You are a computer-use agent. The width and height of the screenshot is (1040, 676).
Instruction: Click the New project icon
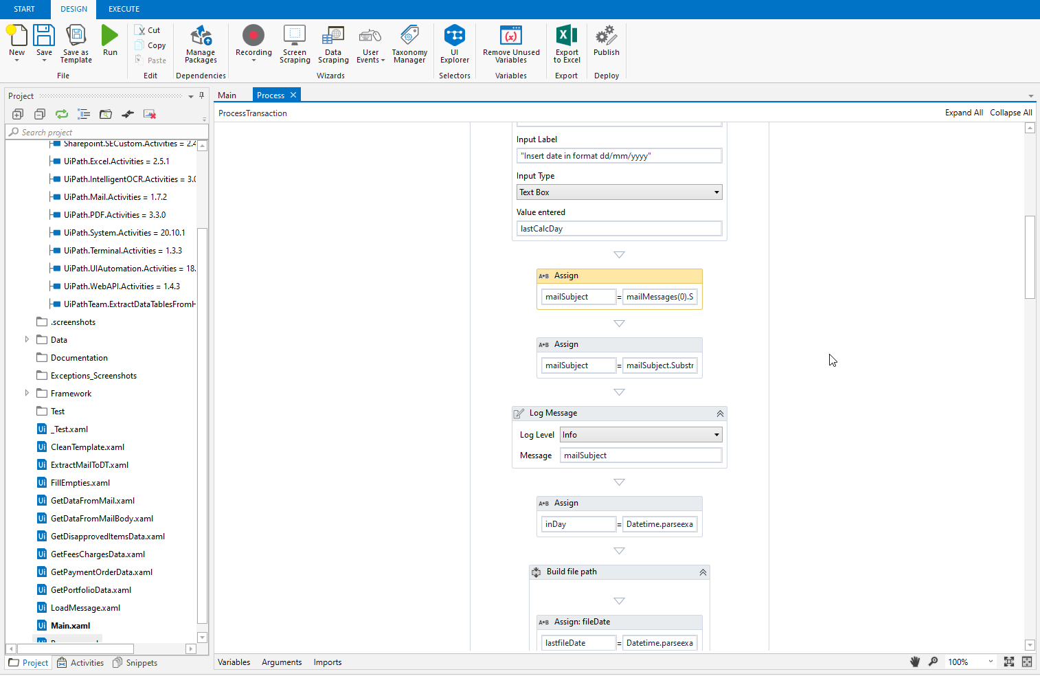click(16, 36)
